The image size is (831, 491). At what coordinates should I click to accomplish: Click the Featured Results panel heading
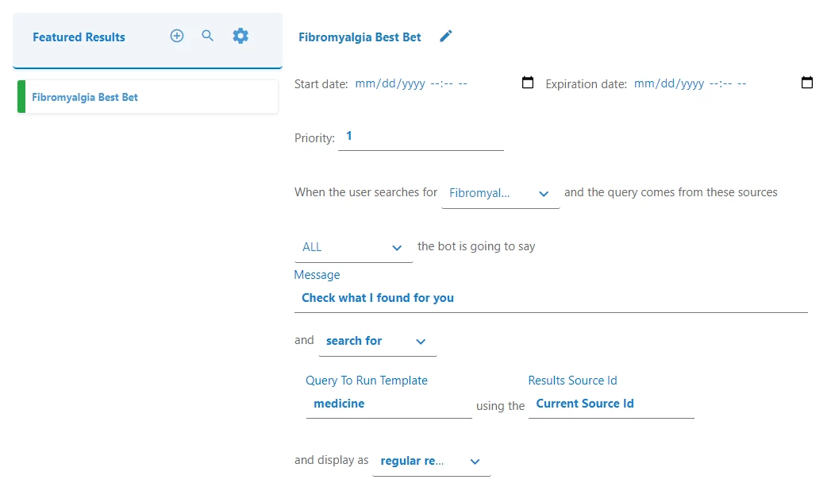pyautogui.click(x=79, y=37)
